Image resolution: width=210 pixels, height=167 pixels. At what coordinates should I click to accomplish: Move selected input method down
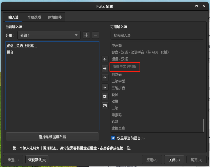[105, 87]
